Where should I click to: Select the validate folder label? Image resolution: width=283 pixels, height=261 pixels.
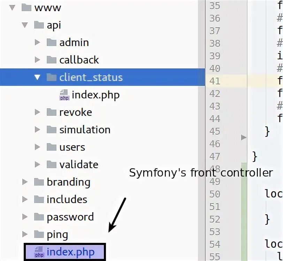point(79,165)
